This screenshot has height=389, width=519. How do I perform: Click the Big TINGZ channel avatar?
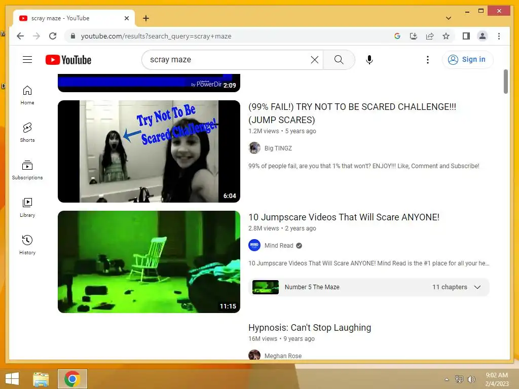click(x=254, y=148)
